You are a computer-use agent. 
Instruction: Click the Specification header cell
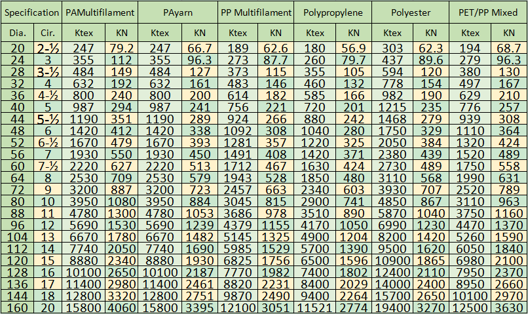point(31,12)
